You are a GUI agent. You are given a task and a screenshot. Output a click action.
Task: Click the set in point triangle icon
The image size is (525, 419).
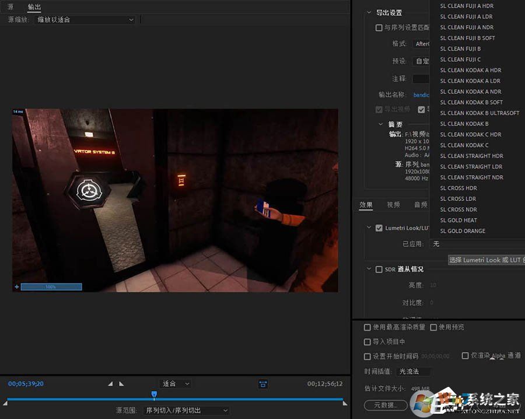(x=110, y=383)
